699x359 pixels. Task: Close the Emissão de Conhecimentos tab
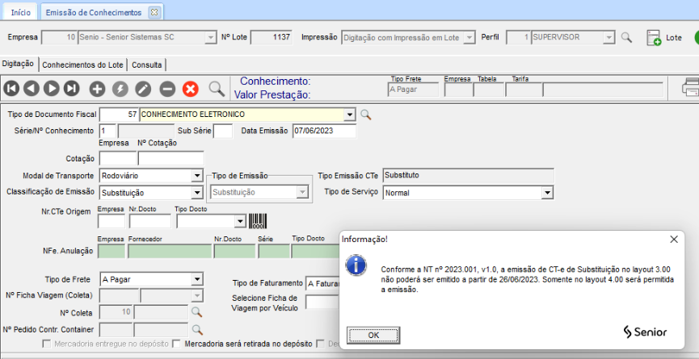click(154, 12)
